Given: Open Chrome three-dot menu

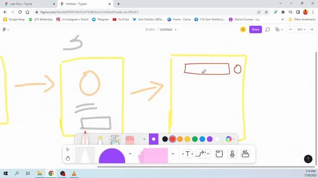Looking at the screenshot, I should tap(313, 12).
